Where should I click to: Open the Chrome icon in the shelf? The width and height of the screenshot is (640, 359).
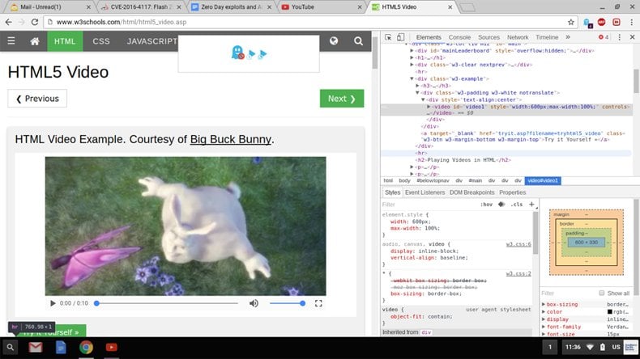[86, 347]
